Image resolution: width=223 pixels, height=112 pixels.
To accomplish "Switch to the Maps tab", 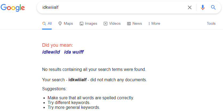I will (x=66, y=24).
